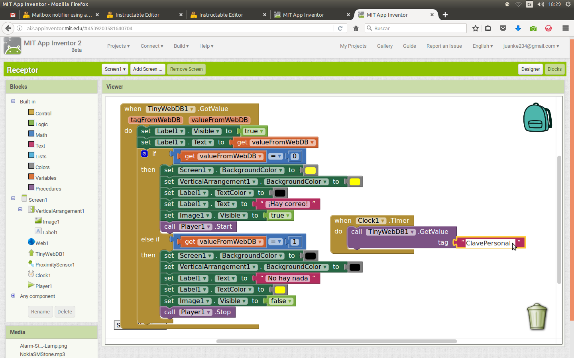Open the Screen1 selector dropdown
Screen dimensions: 574x358
tap(115, 69)
